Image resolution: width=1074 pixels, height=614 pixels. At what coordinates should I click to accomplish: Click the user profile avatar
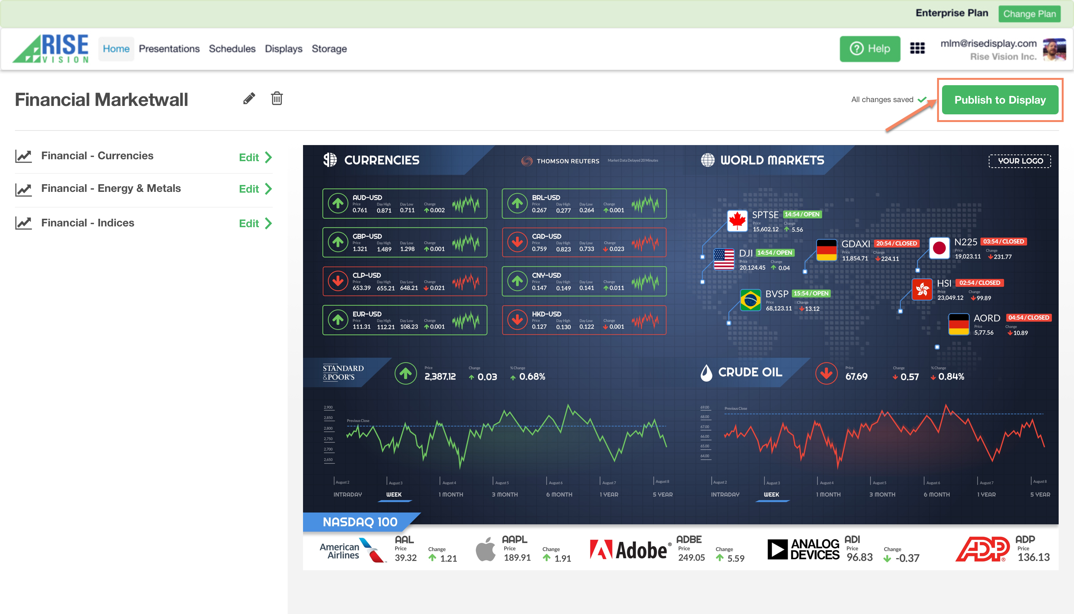point(1054,50)
